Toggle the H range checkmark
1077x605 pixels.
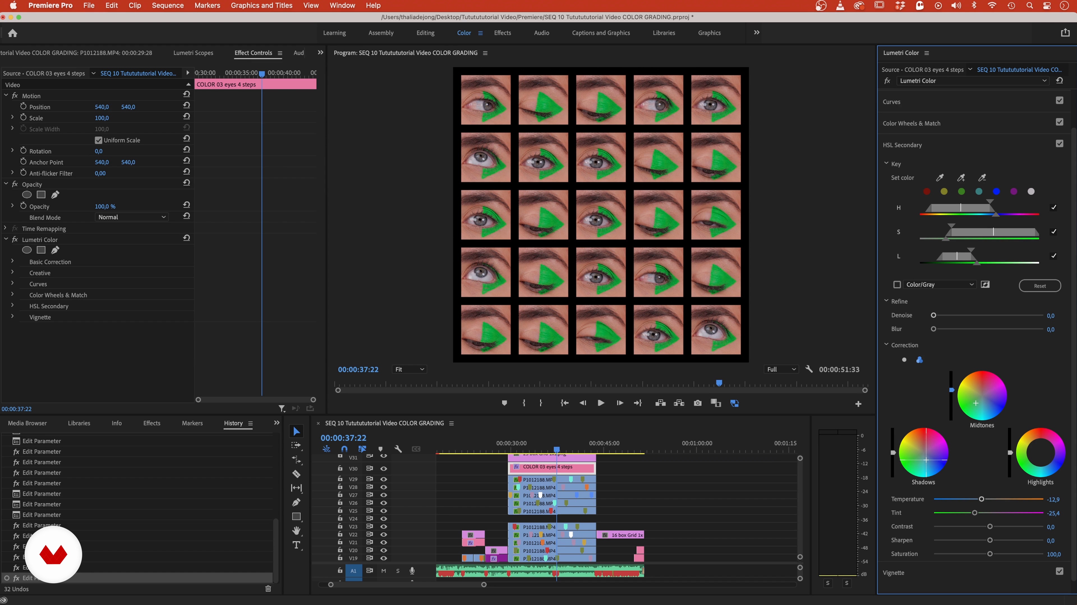click(1054, 208)
